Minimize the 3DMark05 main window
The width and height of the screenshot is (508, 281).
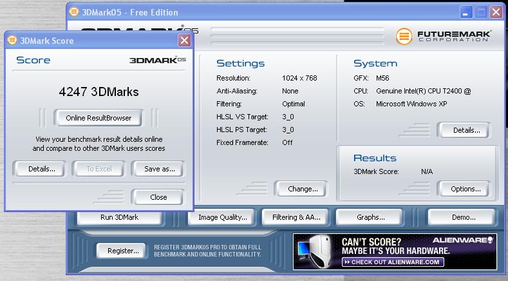coord(466,13)
